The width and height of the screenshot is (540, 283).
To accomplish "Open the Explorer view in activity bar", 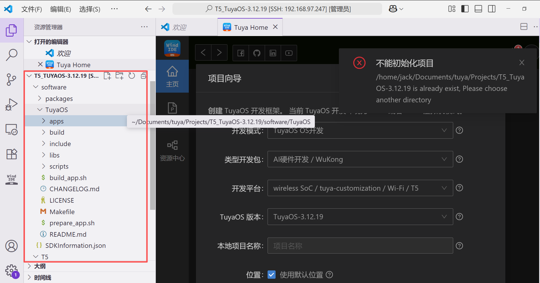I will click(x=11, y=30).
